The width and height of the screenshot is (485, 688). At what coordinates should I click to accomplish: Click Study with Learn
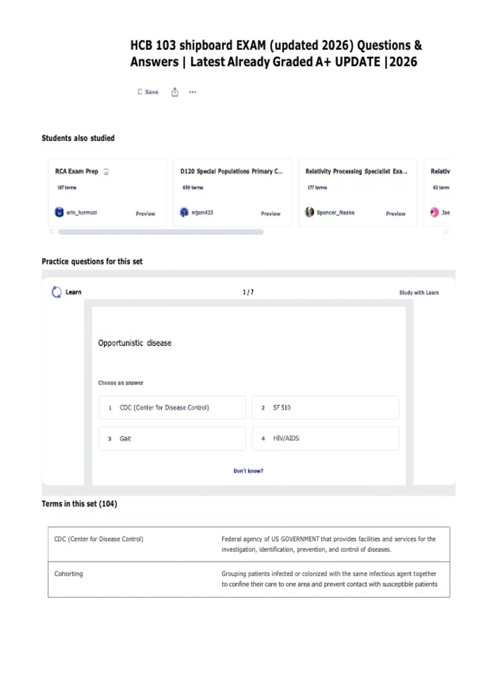419,292
